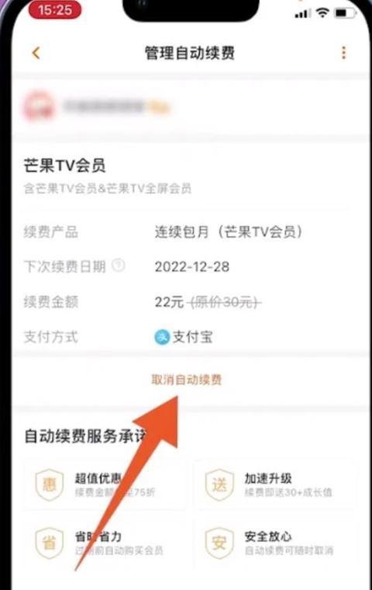Tap the 超值优惠 benefit card
This screenshot has width=372, height=590.
pyautogui.click(x=105, y=484)
